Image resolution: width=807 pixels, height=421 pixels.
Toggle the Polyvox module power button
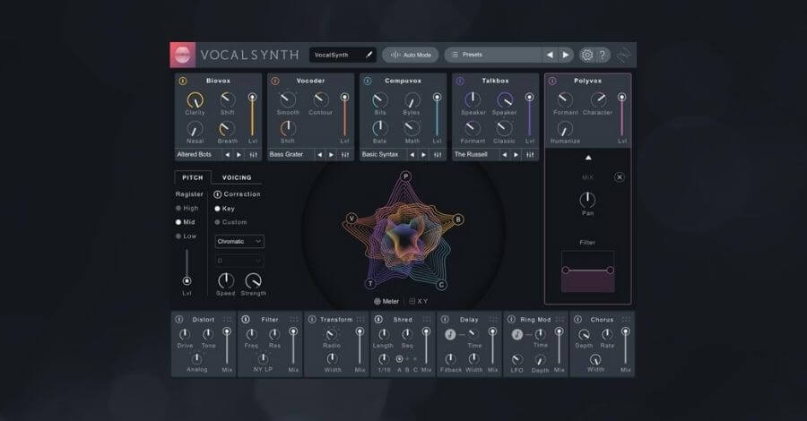(552, 82)
